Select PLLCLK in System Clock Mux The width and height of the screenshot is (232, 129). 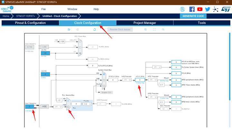104,86
